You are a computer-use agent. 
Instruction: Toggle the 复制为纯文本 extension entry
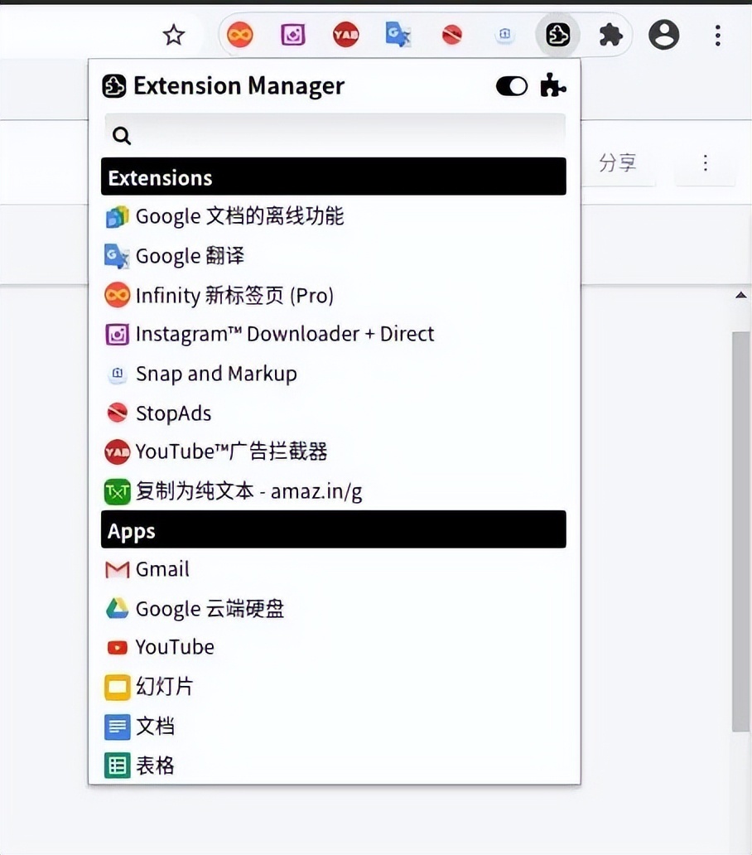[248, 492]
